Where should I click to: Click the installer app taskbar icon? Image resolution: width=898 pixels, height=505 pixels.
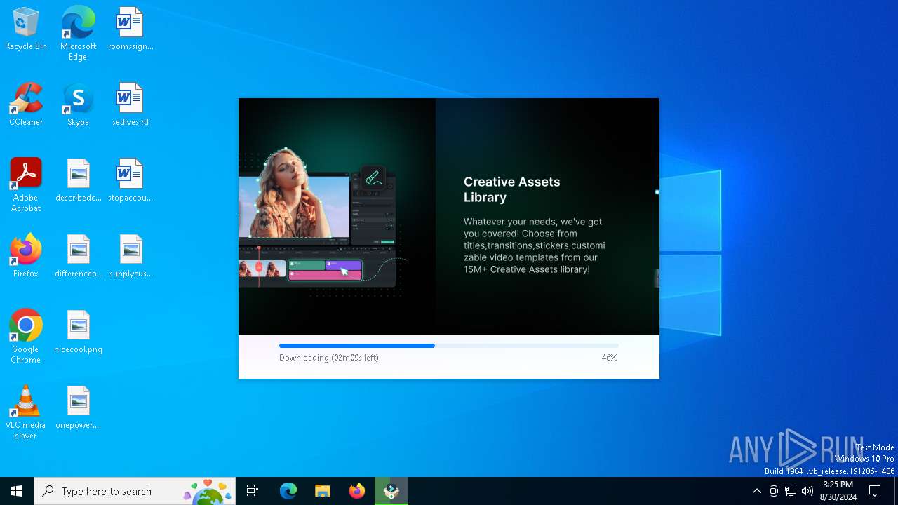click(x=391, y=491)
